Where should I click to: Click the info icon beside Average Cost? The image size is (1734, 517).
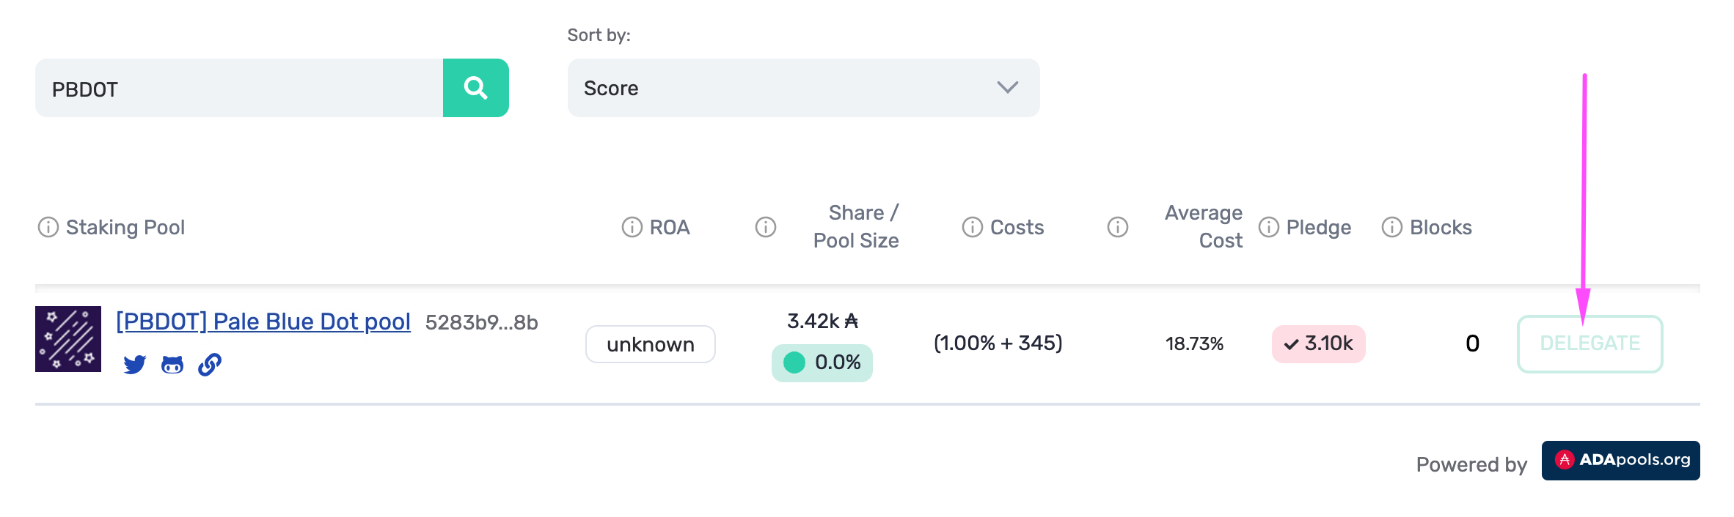pos(1118,227)
